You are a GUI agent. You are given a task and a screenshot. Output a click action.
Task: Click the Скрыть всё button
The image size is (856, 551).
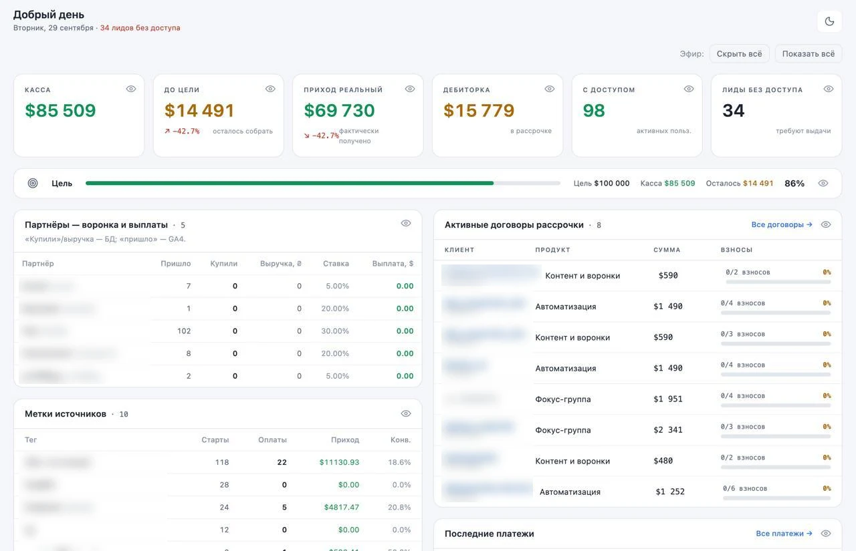(740, 53)
